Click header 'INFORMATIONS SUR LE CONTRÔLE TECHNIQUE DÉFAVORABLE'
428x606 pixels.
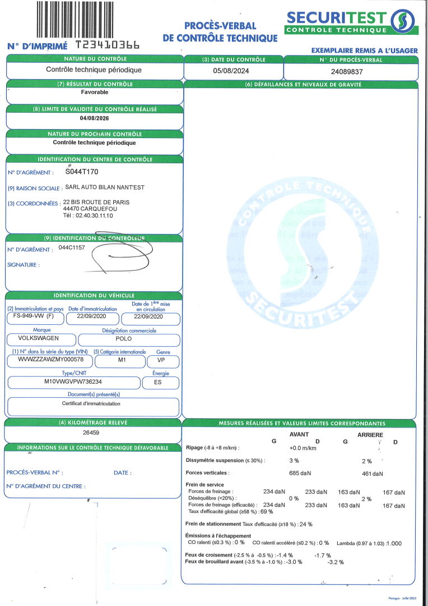[x=92, y=448]
